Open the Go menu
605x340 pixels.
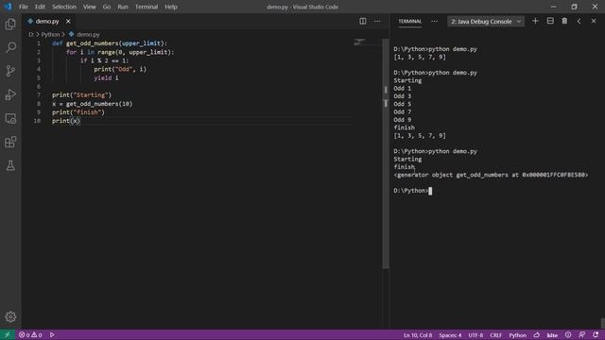pos(107,7)
